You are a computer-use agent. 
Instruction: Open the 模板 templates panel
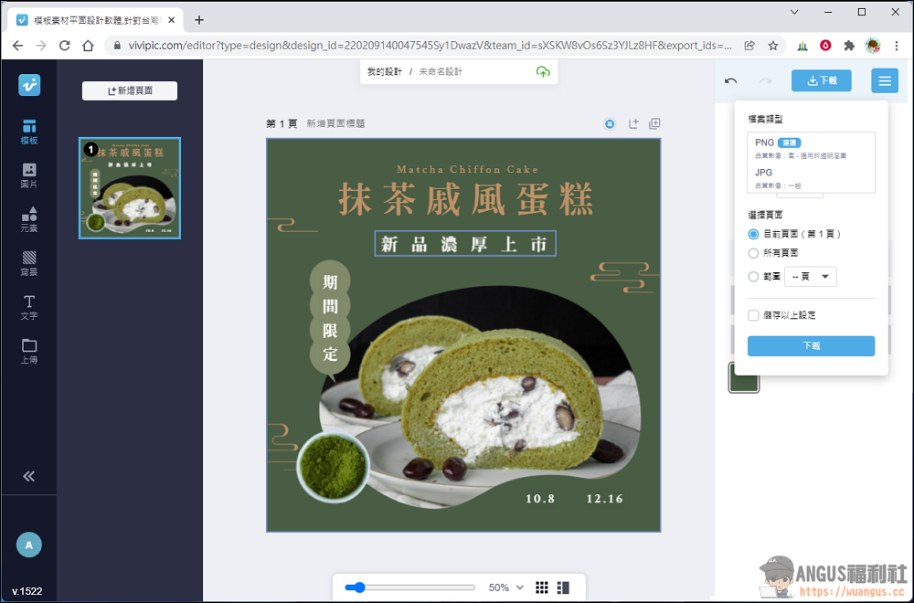pos(29,132)
